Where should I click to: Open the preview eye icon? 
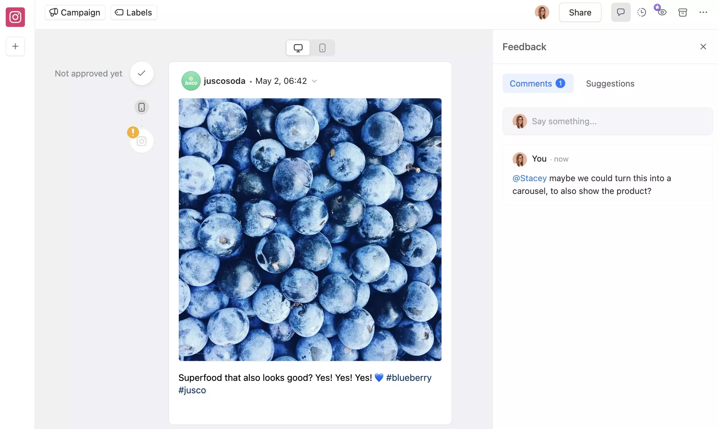pos(662,12)
